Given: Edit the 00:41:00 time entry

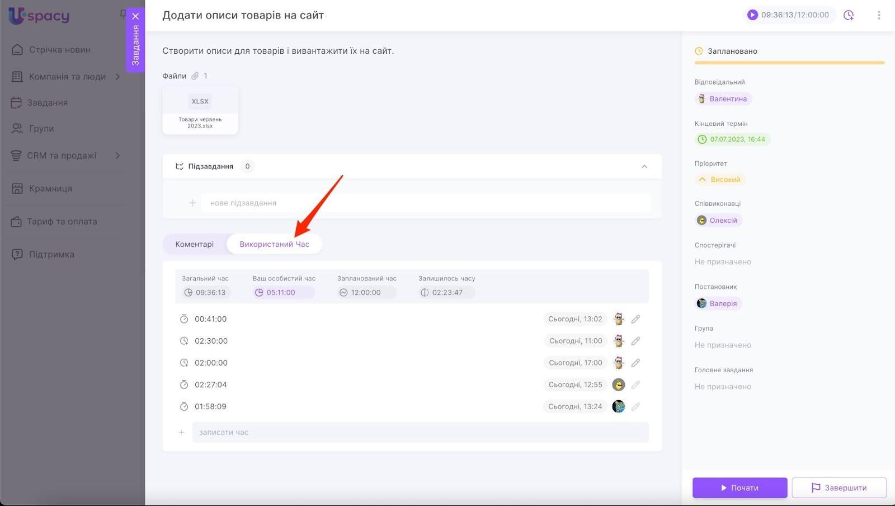Looking at the screenshot, I should [635, 320].
